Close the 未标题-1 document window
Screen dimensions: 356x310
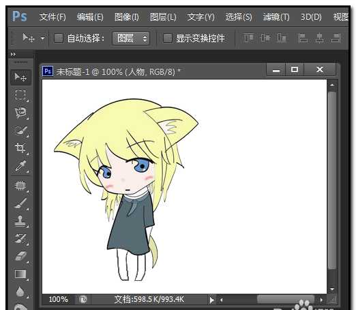pos(320,70)
